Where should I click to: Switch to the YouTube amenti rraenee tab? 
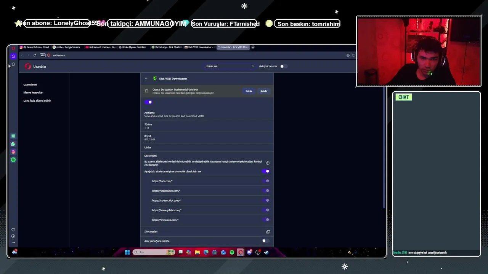click(x=100, y=47)
